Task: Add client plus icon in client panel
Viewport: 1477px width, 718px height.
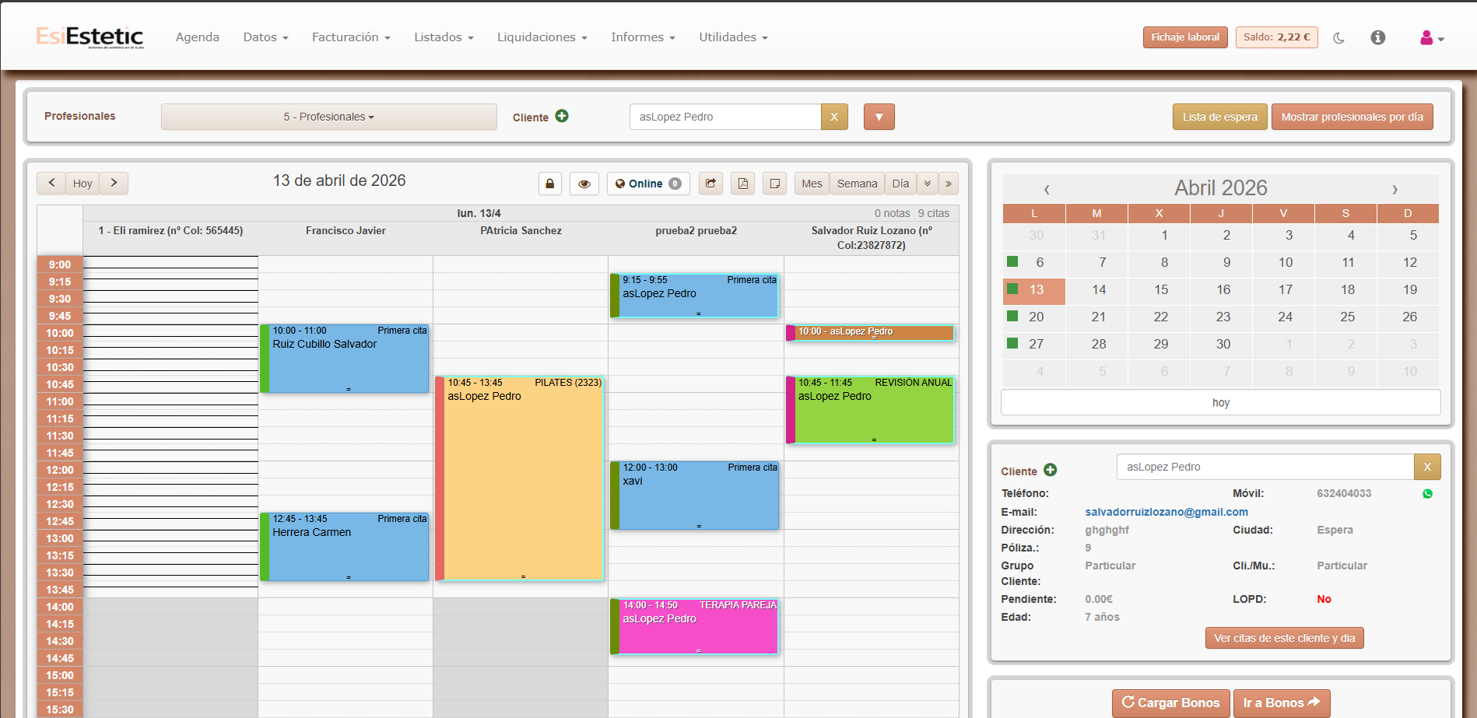Action: [1050, 470]
